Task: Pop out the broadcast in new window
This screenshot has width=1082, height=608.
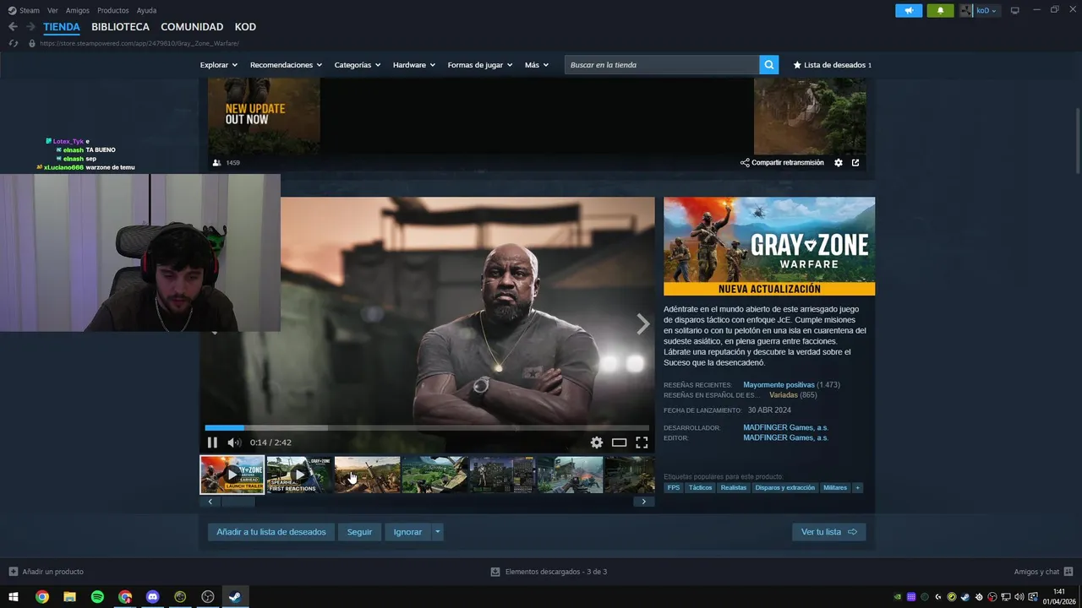Action: (855, 162)
